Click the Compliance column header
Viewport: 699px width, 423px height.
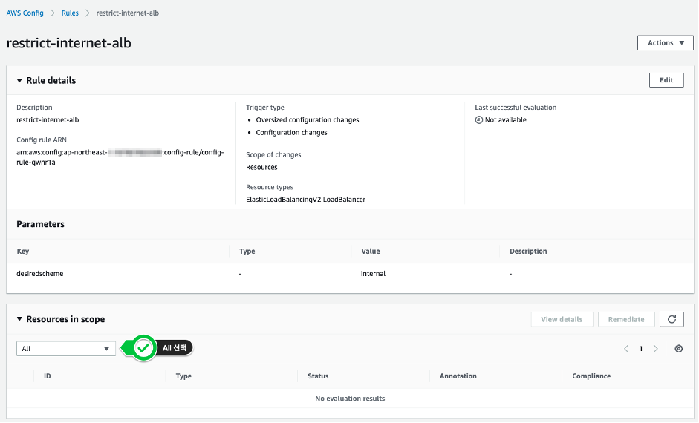pyautogui.click(x=591, y=376)
